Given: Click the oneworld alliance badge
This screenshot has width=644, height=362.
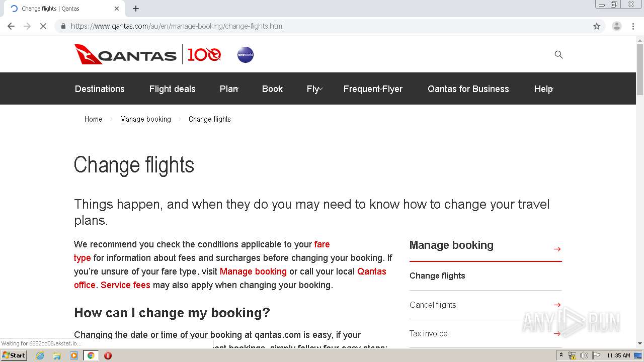Looking at the screenshot, I should point(246,55).
